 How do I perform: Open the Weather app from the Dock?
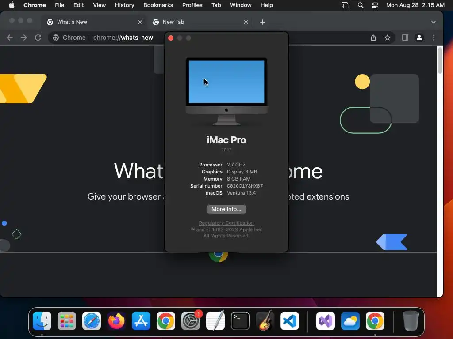click(350, 321)
